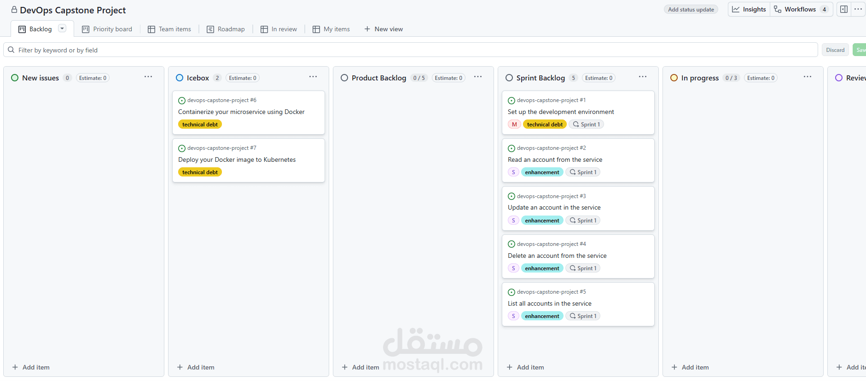Toggle the side panel layout icon
Viewport: 866px width, 381px height.
click(844, 9)
